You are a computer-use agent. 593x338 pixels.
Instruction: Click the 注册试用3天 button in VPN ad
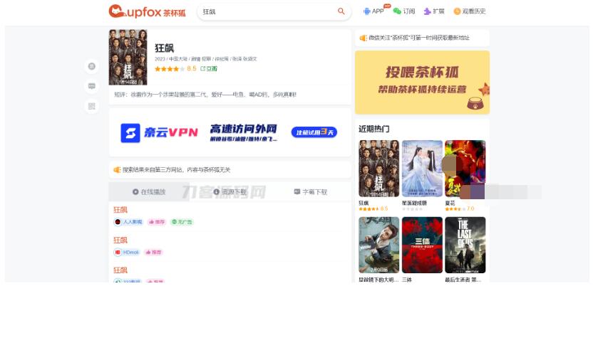click(314, 132)
